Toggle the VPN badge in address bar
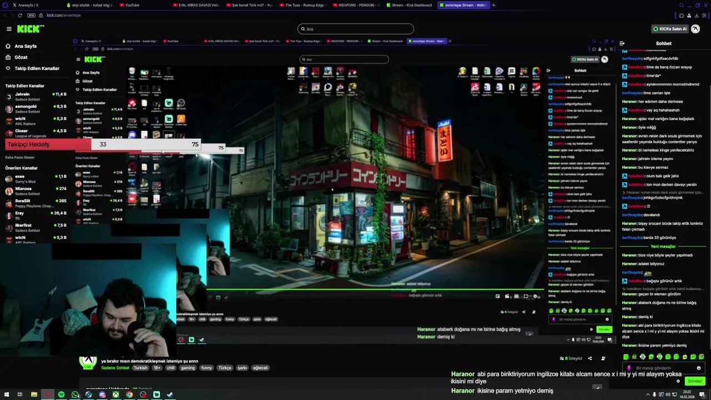Viewport: 711px width, 400px height. point(32,15)
